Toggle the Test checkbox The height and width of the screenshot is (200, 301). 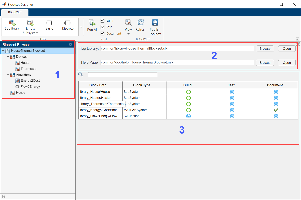pyautogui.click(x=103, y=27)
